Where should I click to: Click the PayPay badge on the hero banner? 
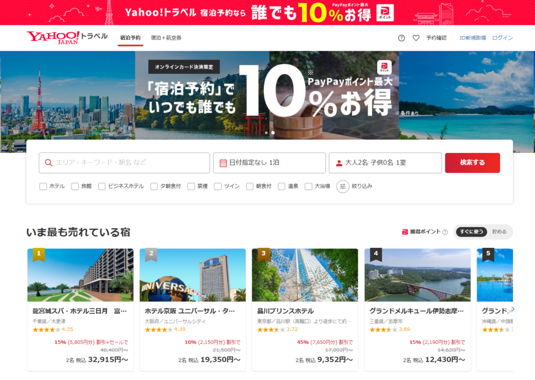tap(384, 67)
